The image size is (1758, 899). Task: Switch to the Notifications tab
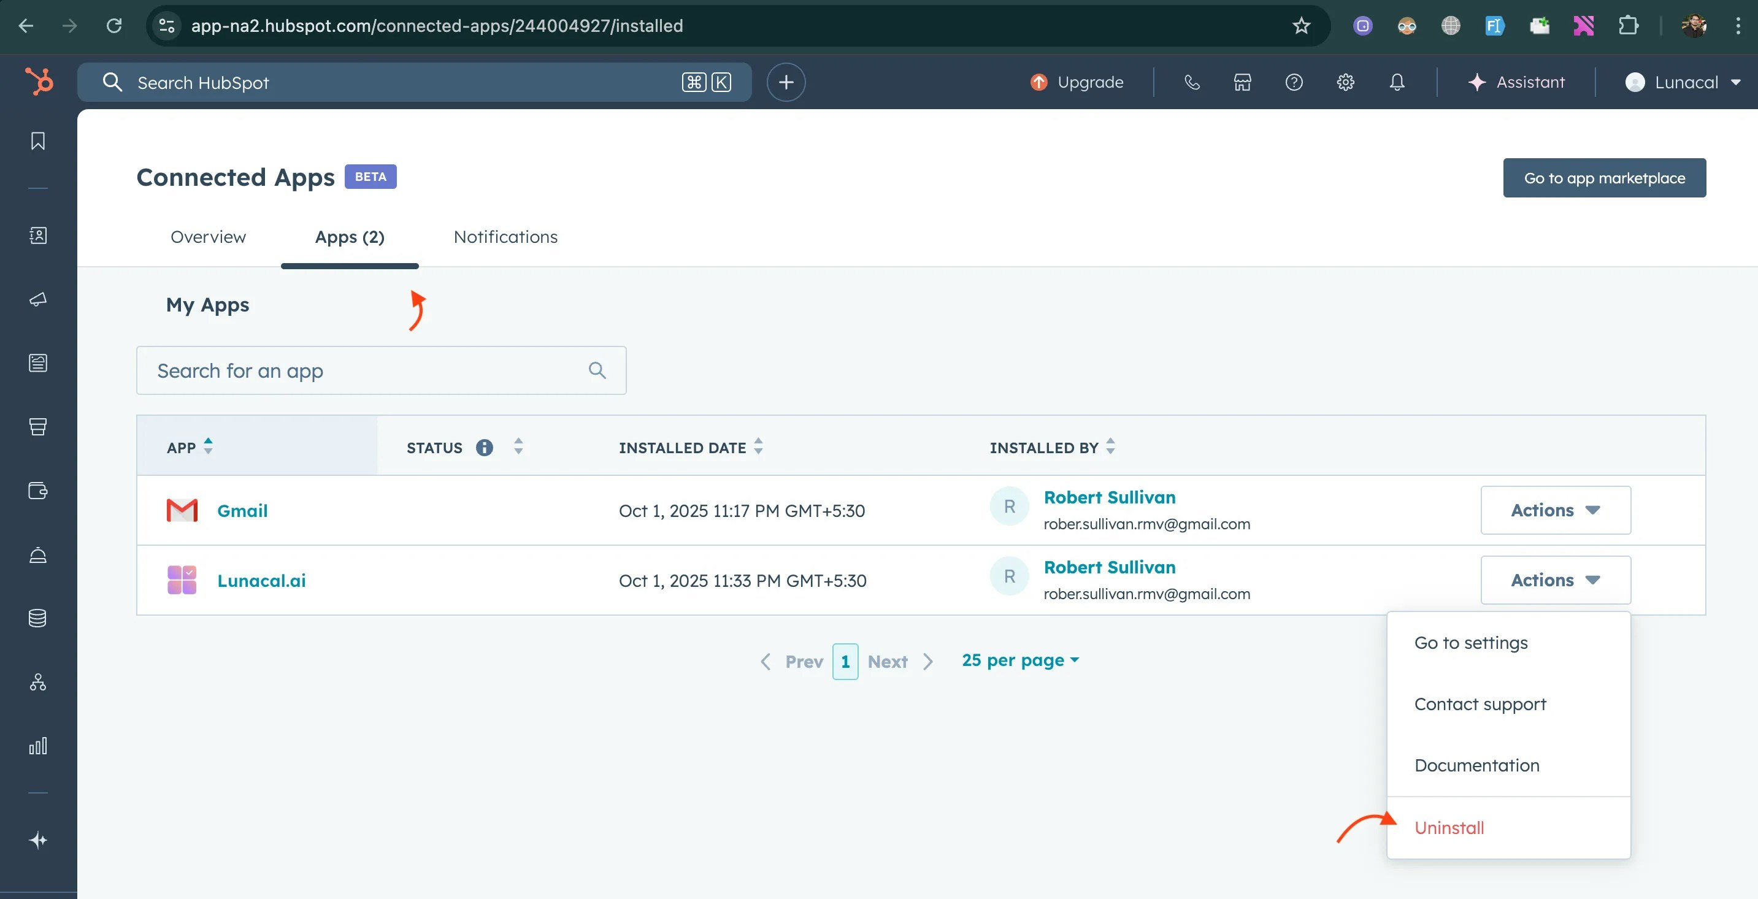[x=505, y=237]
